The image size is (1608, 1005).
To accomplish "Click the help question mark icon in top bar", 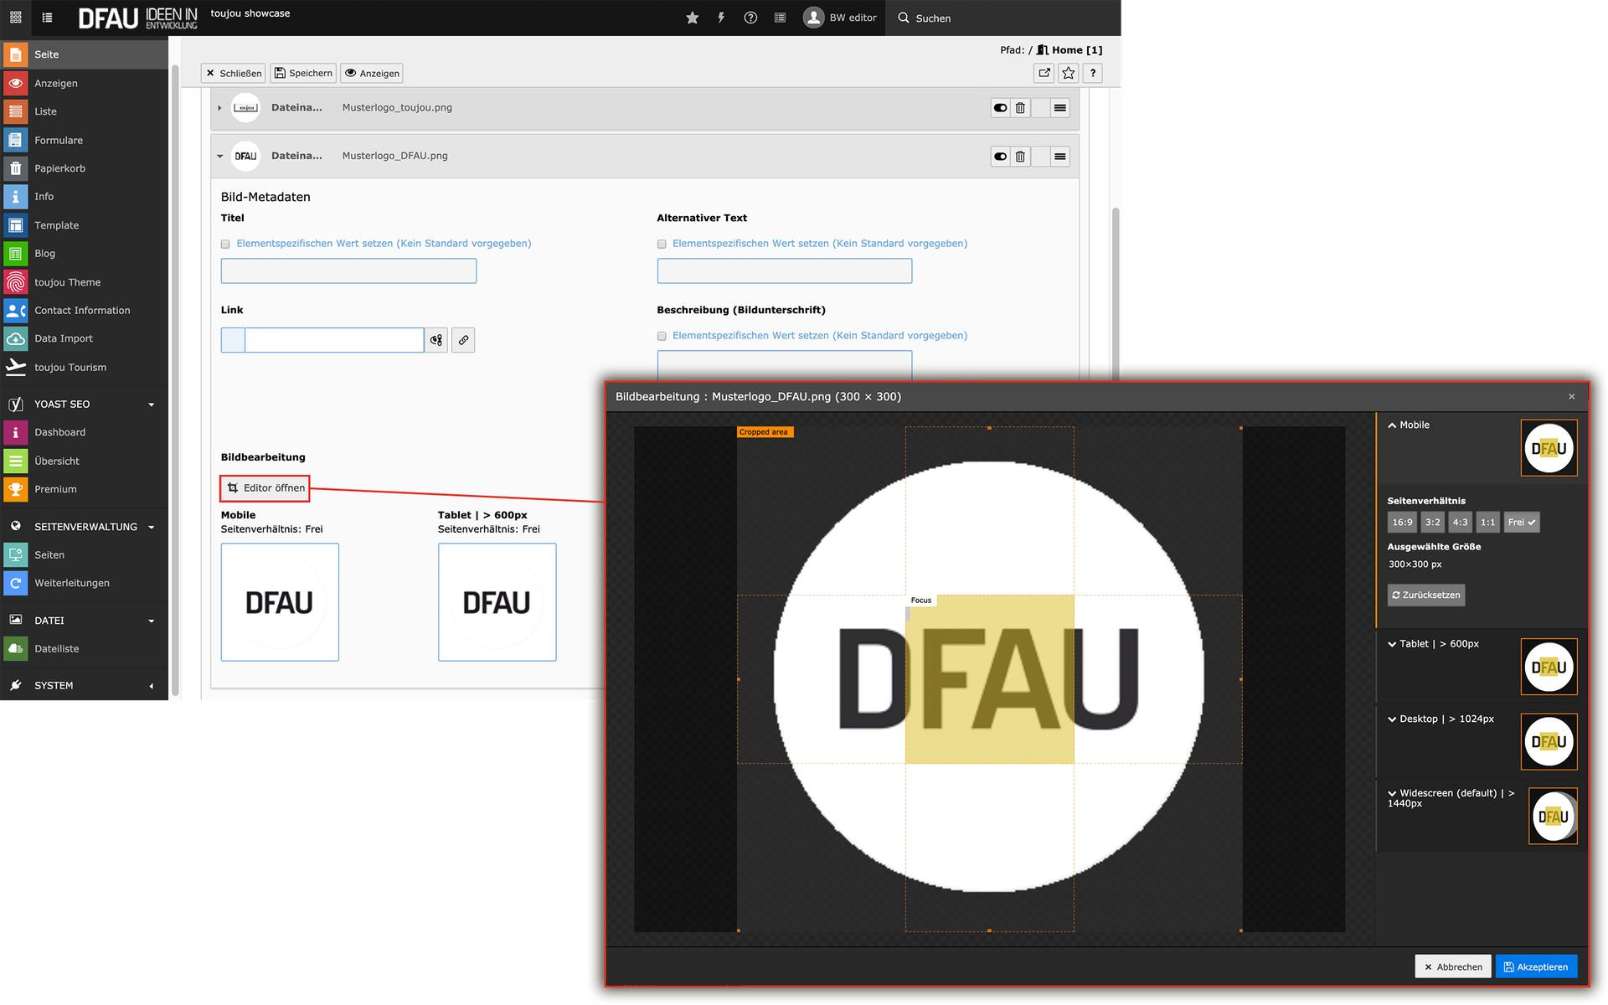I will pos(750,18).
